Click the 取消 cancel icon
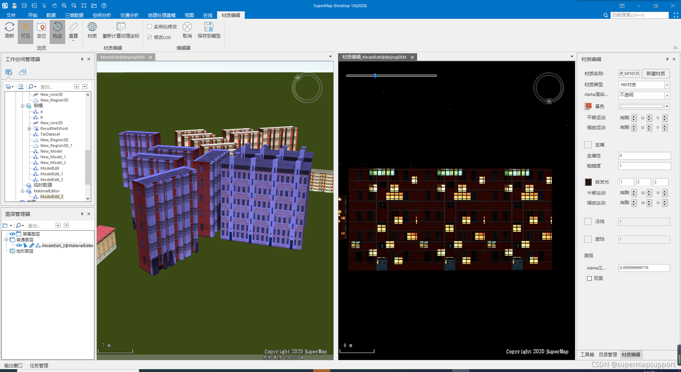Viewport: 681px width, 372px height. click(x=187, y=27)
